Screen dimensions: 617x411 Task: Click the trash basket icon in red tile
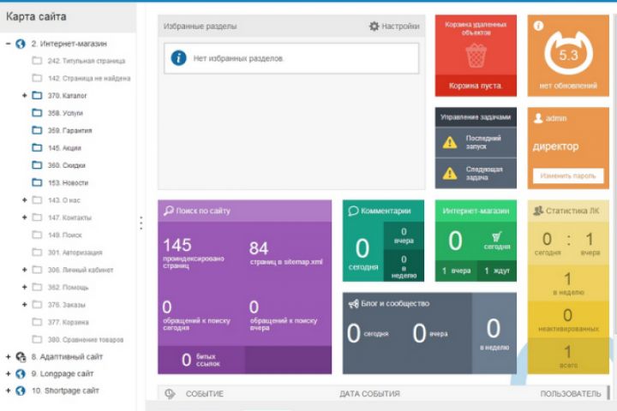(476, 56)
